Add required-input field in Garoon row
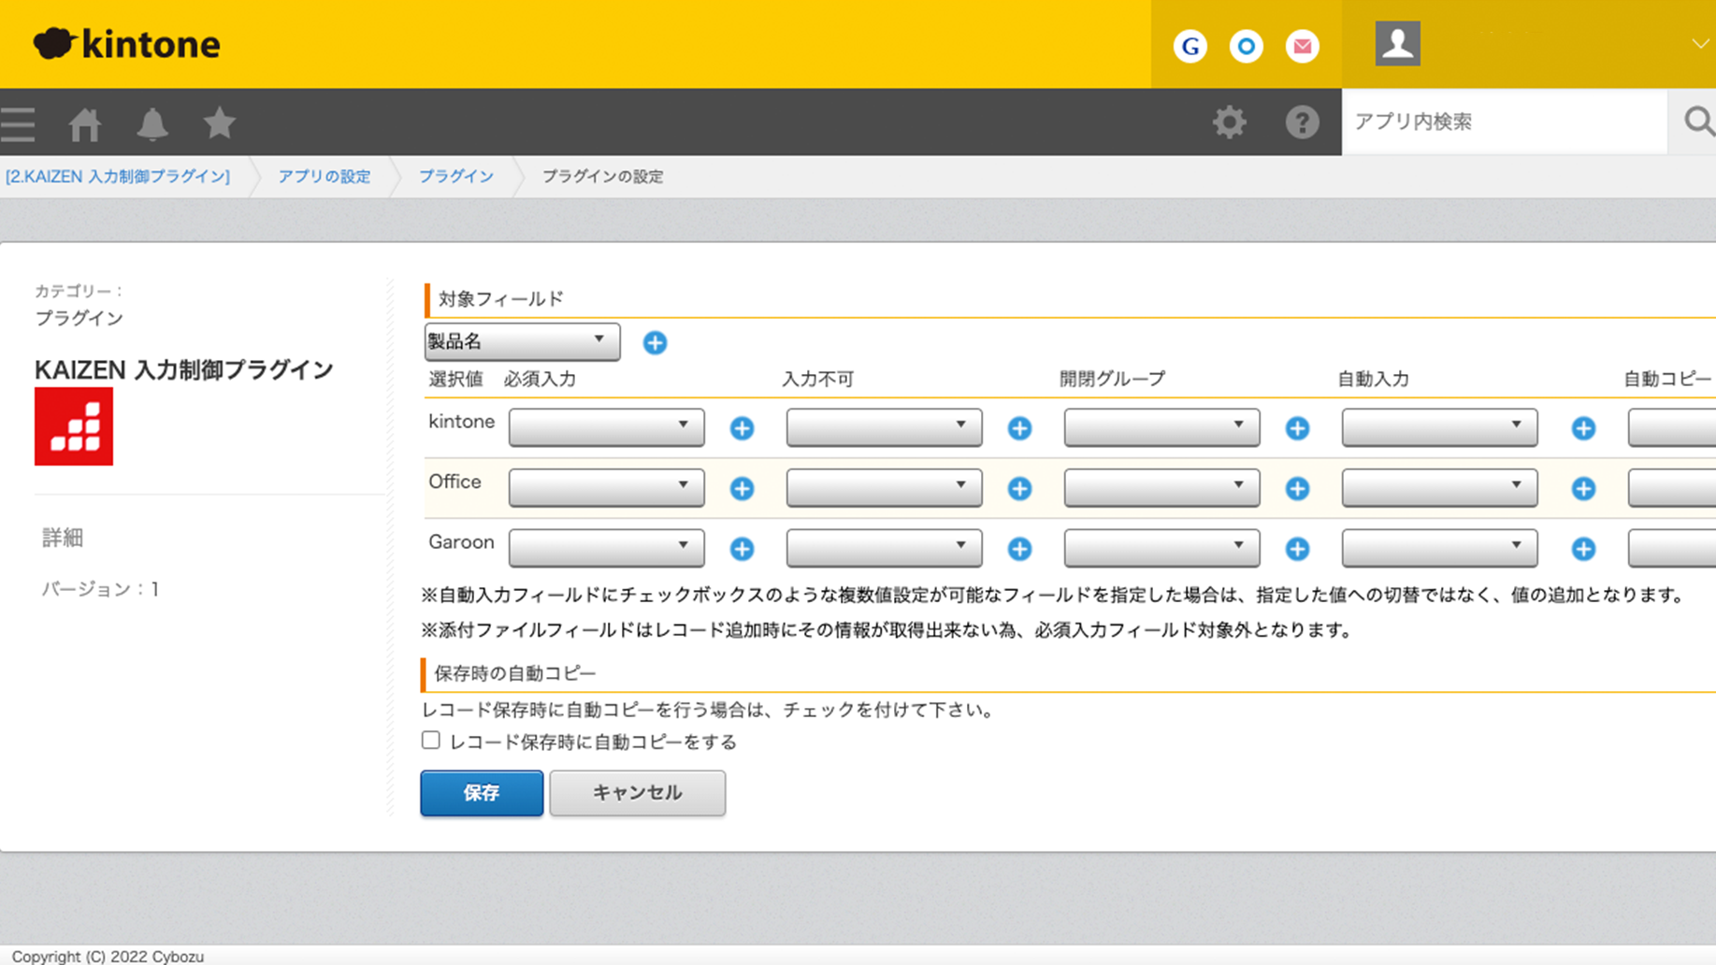 tap(742, 549)
